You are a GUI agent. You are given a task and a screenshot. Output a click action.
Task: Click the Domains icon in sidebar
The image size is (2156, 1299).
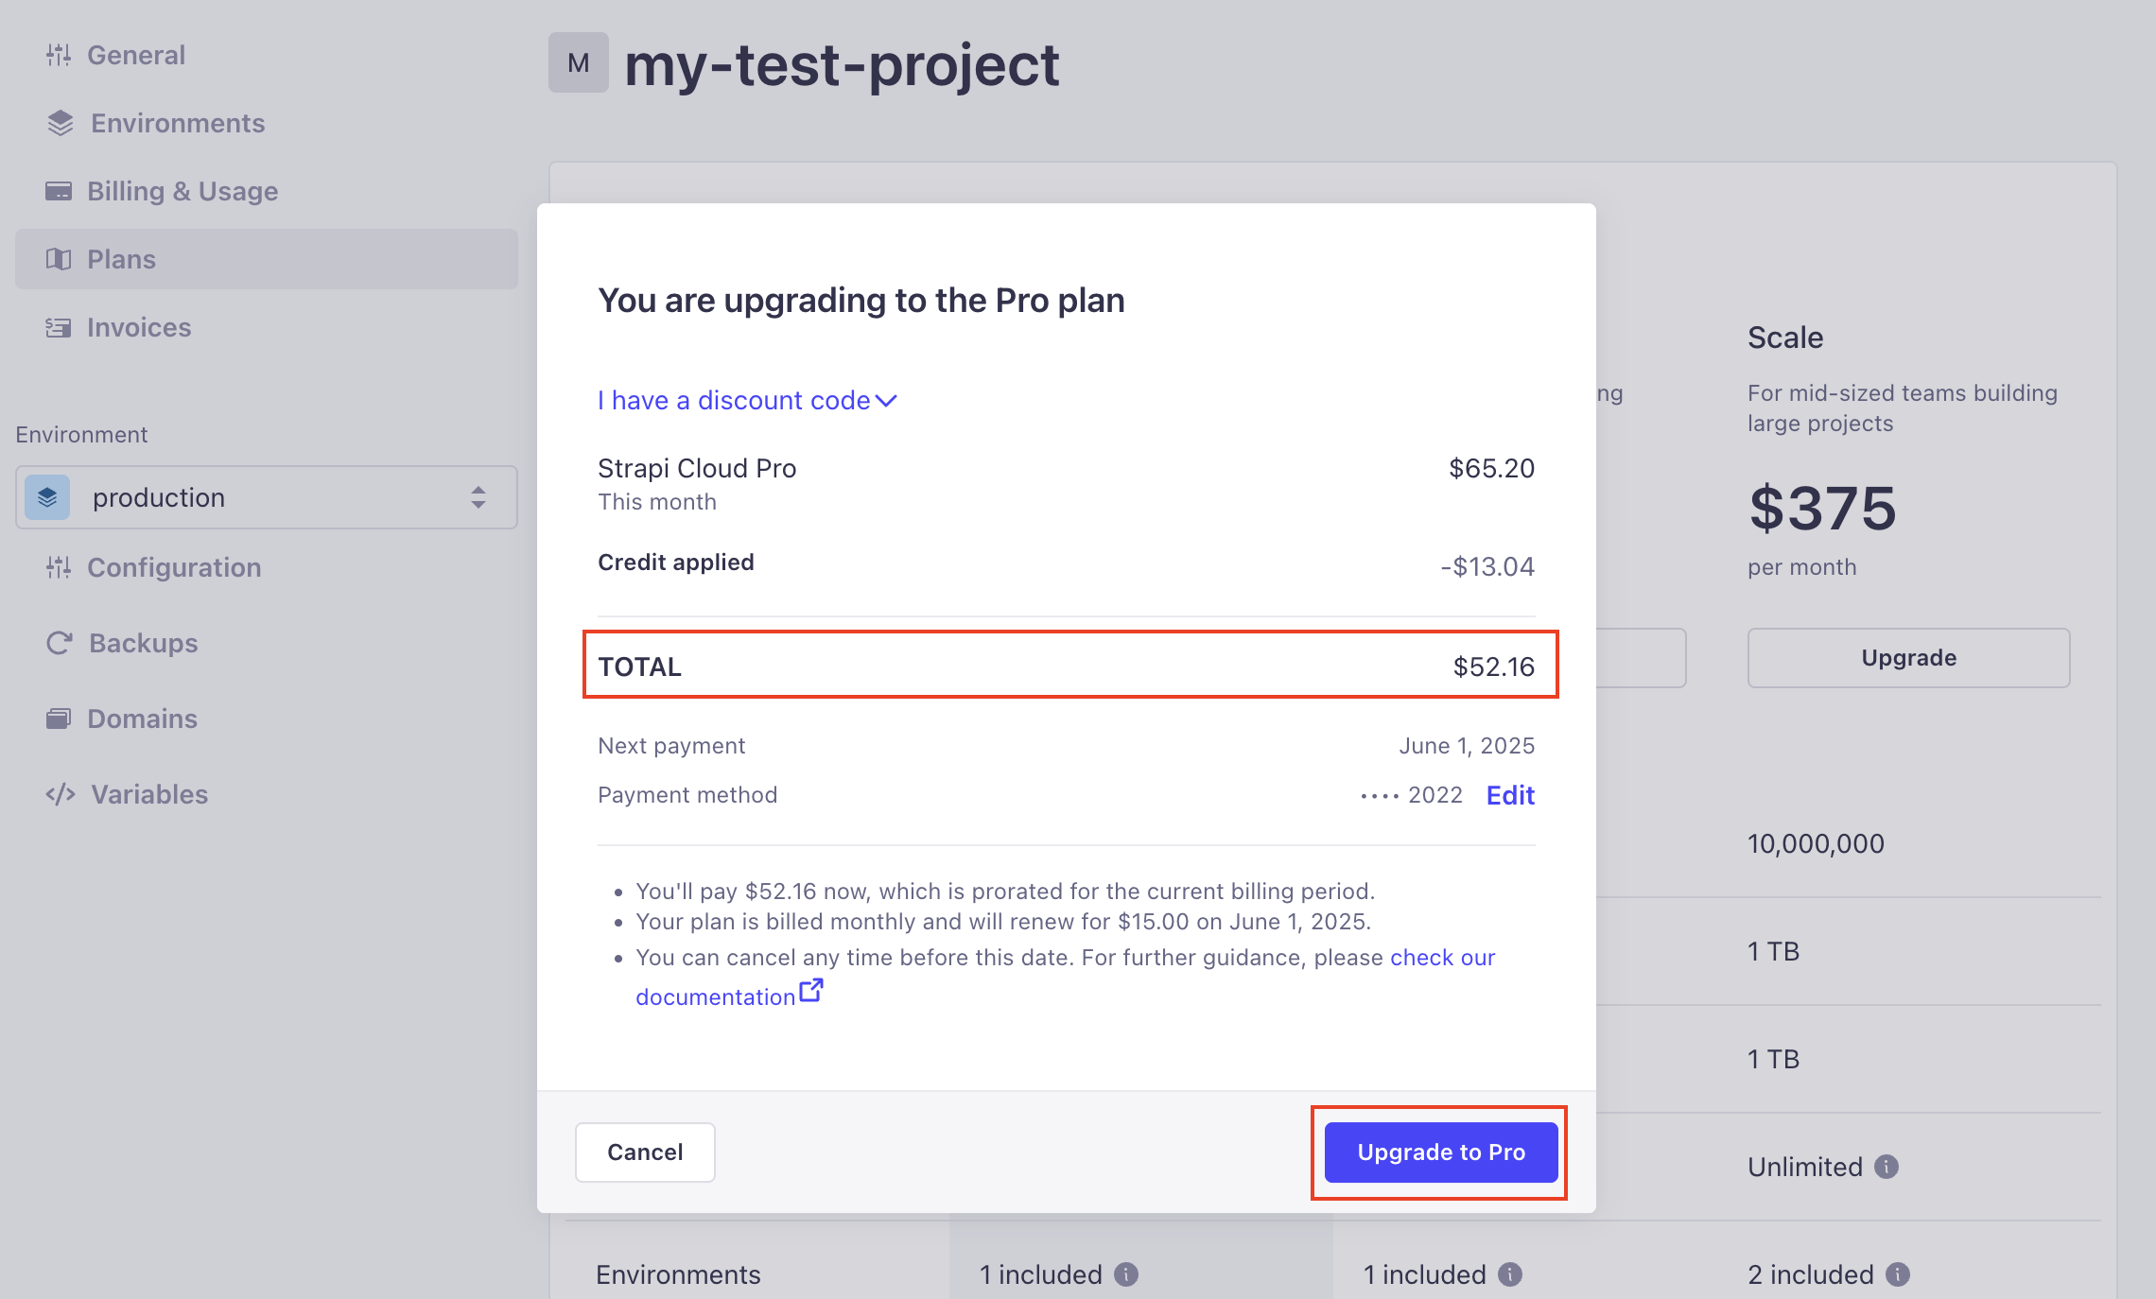click(59, 719)
